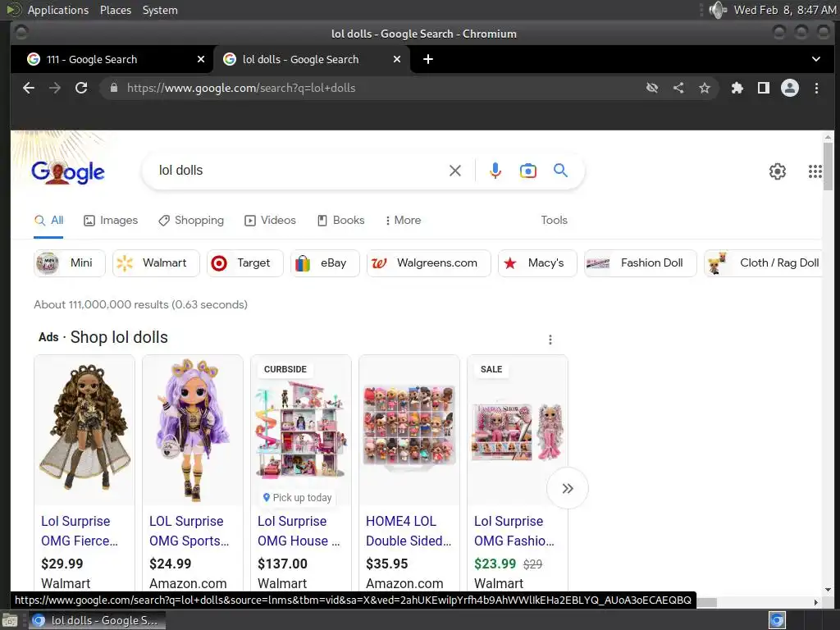Screen dimensions: 840x630
Task: Open the Applications menu
Action: 58,10
